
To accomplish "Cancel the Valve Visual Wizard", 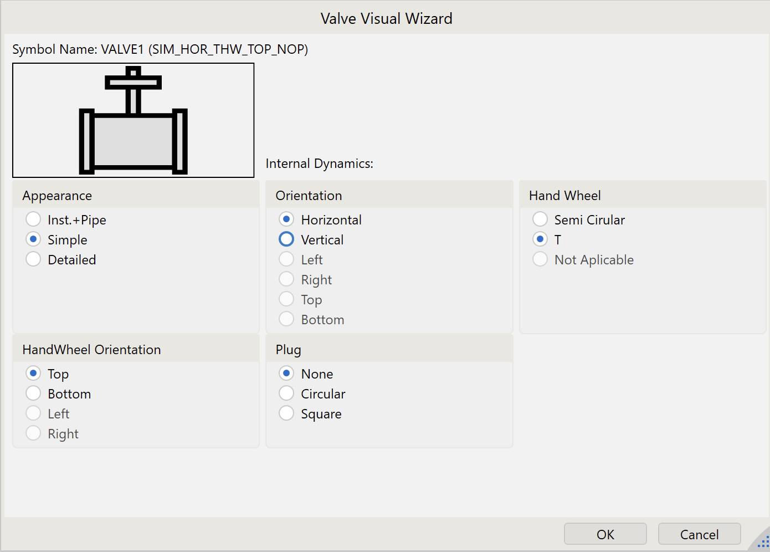I will [x=699, y=534].
